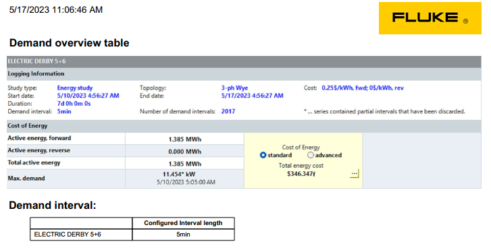Click the ELECTRIC DERBY 5+6 gray header bar
Screen dimensions: 491x252
(244, 61)
